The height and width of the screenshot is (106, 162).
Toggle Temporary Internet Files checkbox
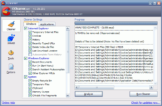point(30,32)
